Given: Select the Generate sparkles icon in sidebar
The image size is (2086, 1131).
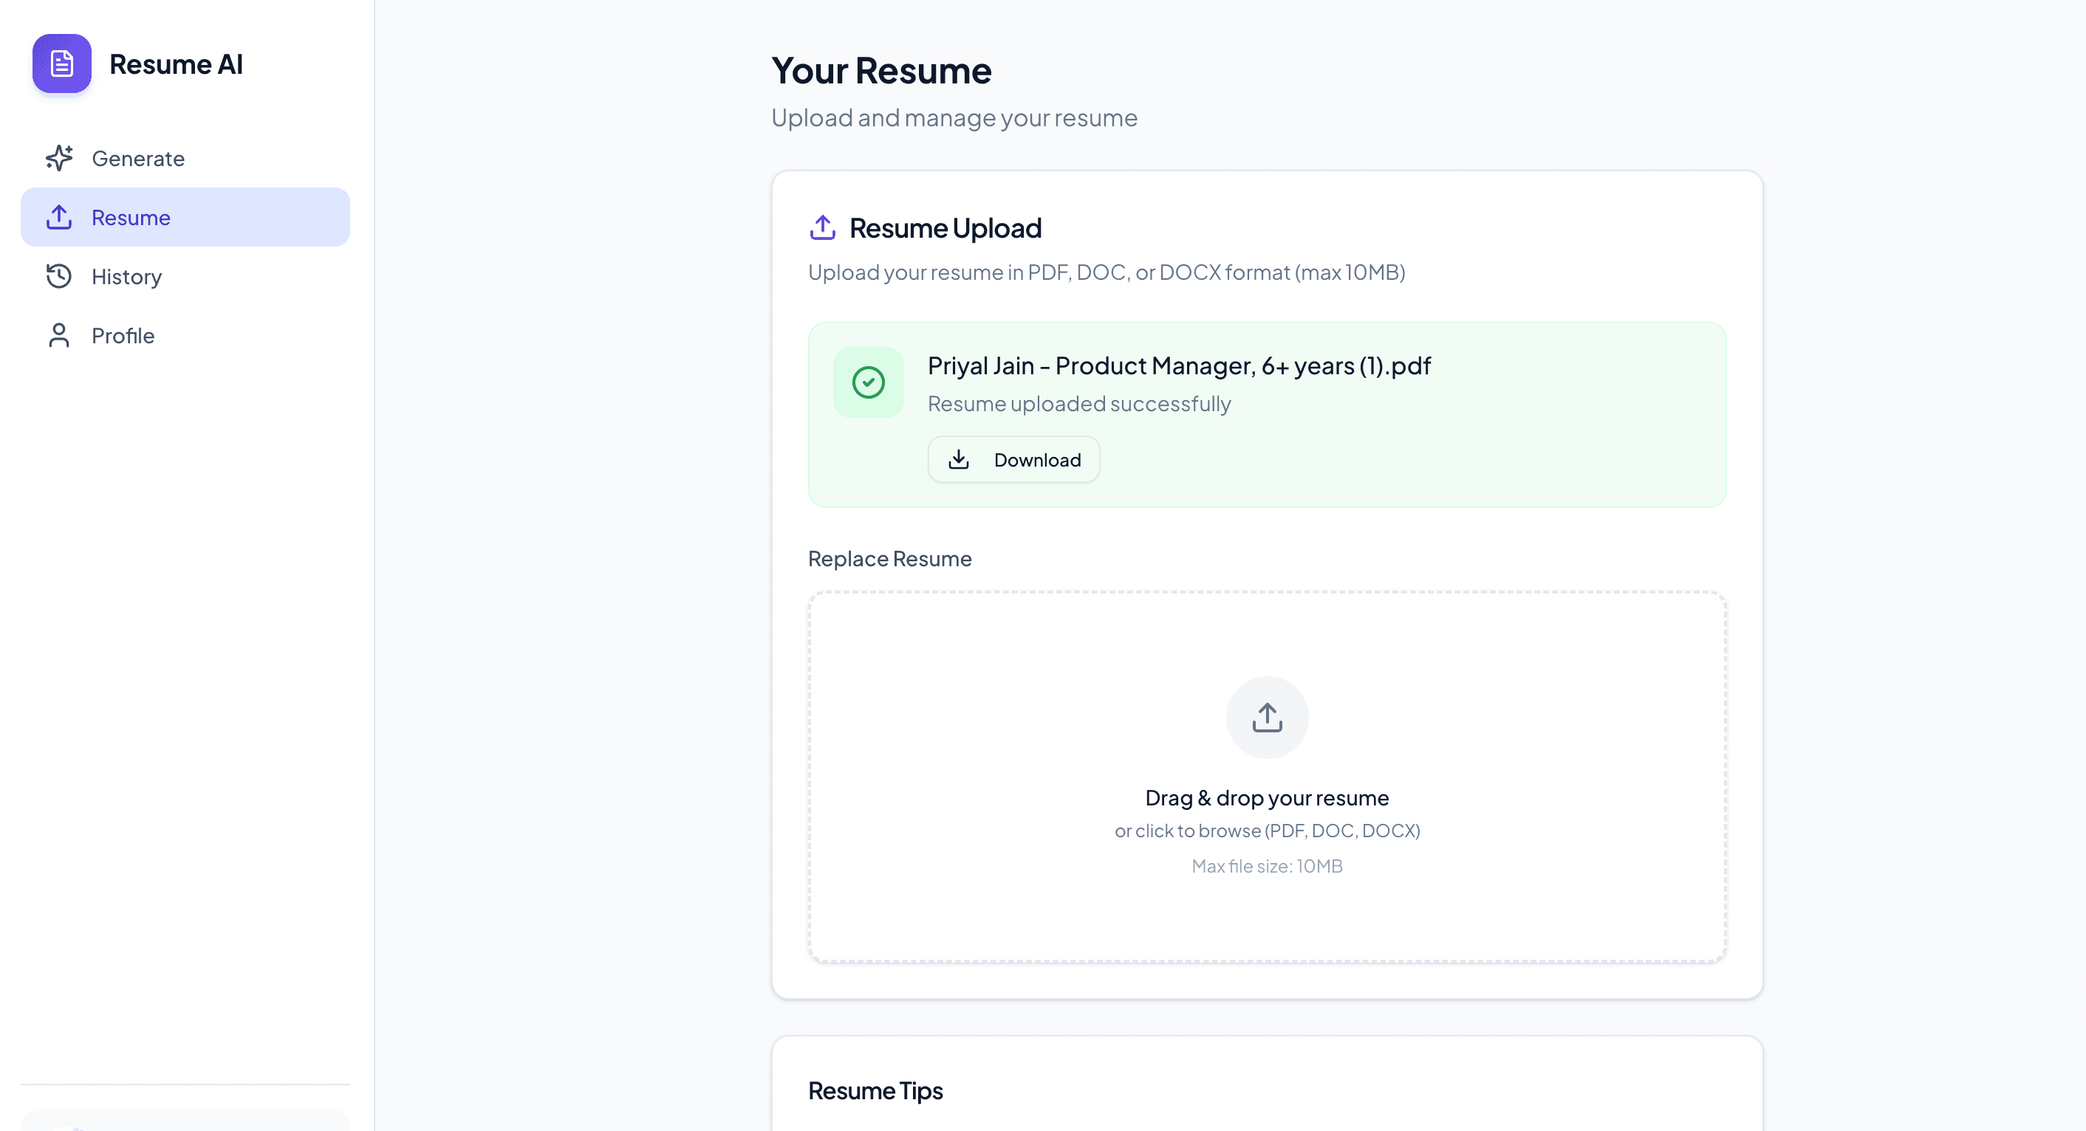Looking at the screenshot, I should pos(58,158).
